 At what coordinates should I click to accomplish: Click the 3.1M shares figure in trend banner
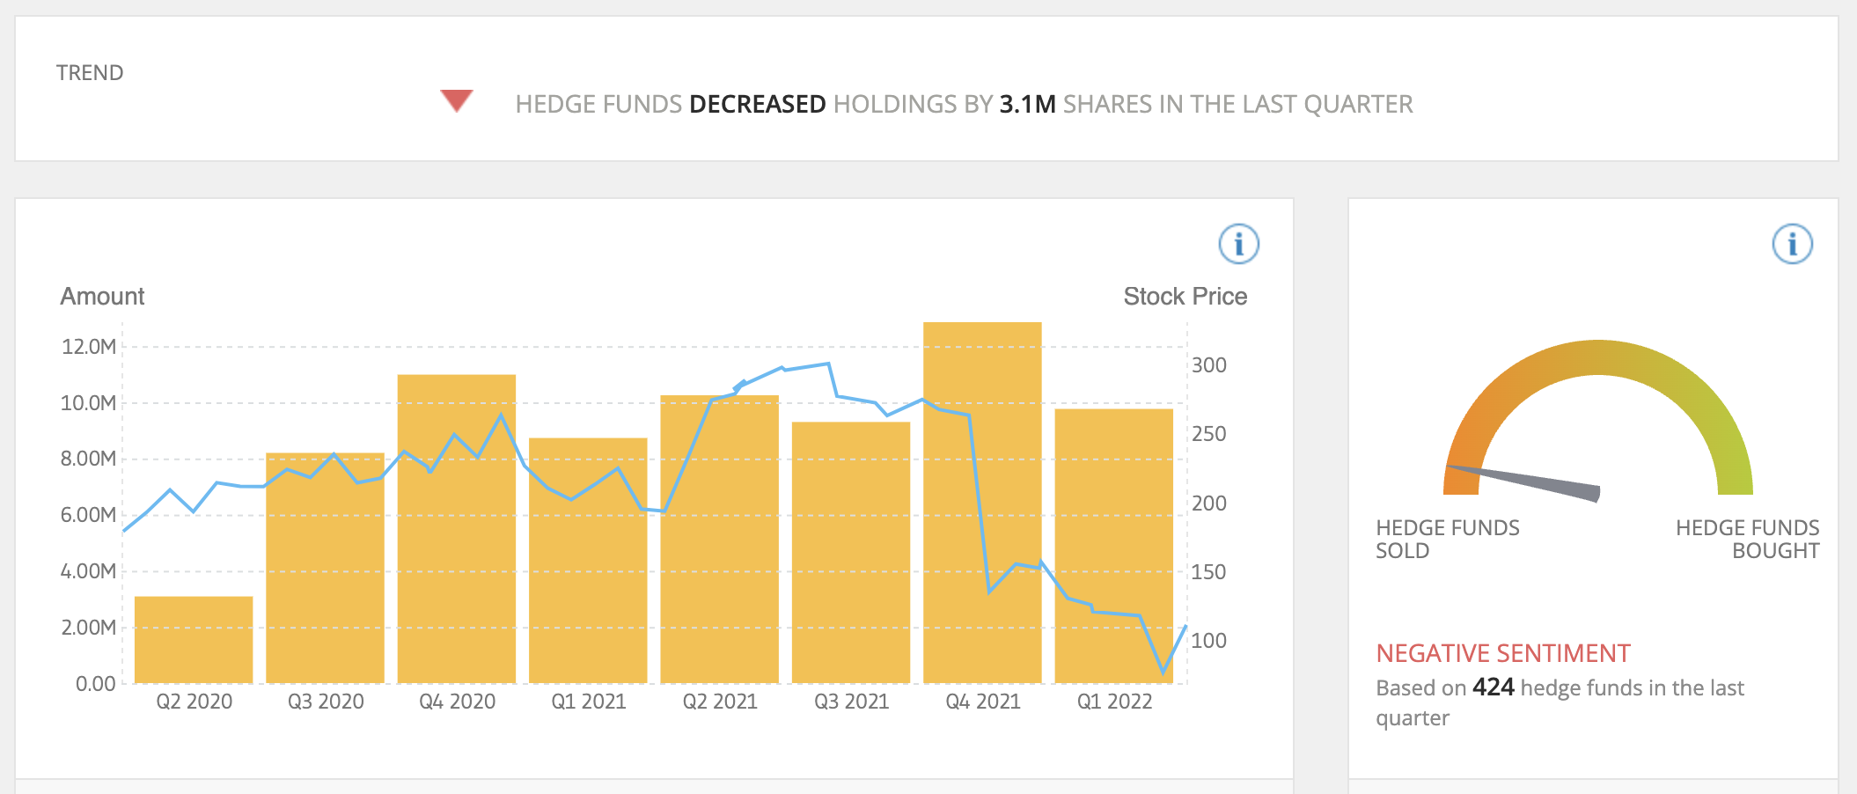coord(1027,105)
